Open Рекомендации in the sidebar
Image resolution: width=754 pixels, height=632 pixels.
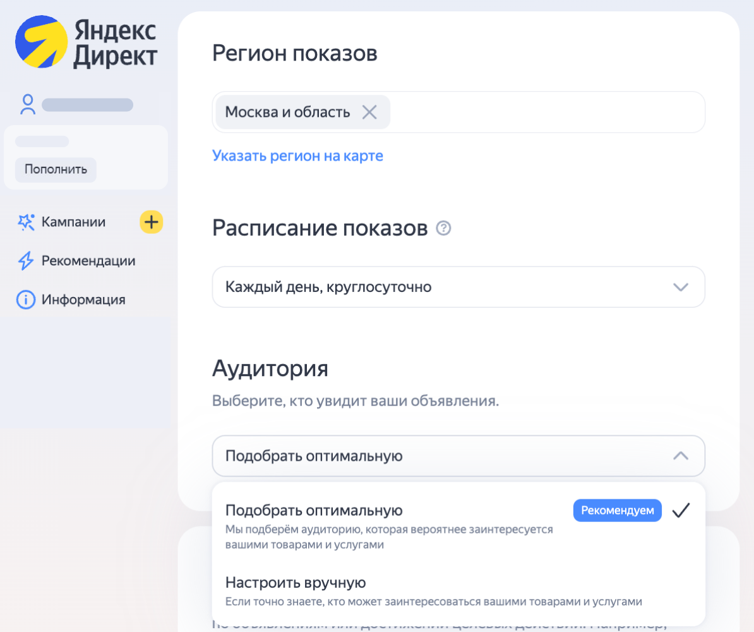point(88,261)
